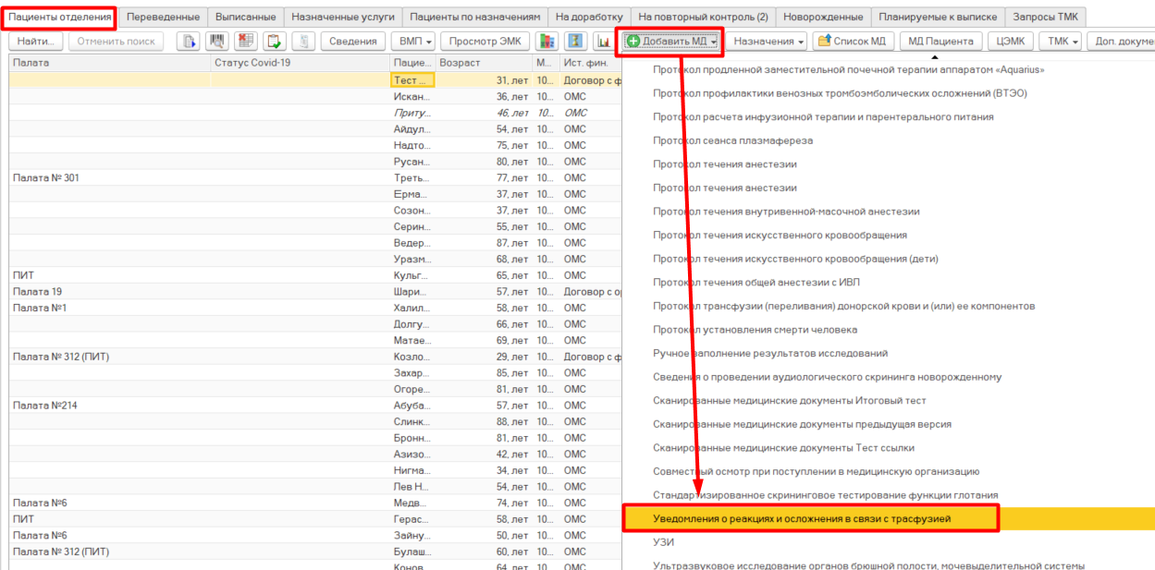Screen dimensions: 1155x570
Task: Click the hourglass toolbar icon
Action: [x=576, y=42]
